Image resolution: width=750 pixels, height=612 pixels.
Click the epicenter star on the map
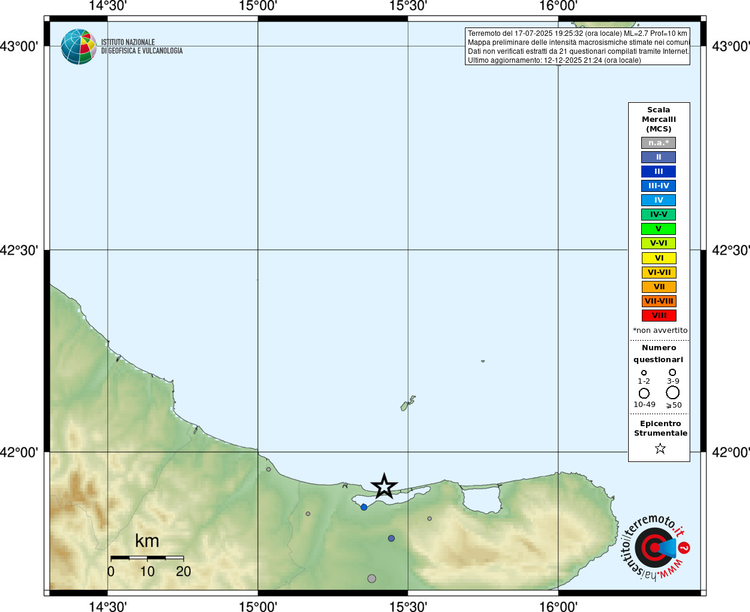tap(384, 486)
